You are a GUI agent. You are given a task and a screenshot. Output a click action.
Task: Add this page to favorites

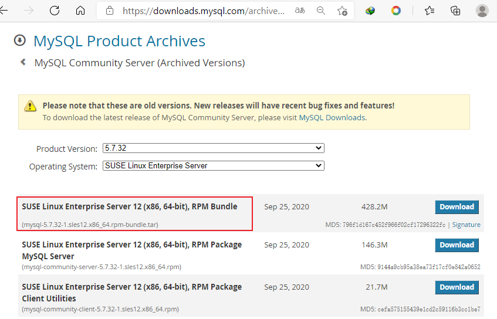tap(342, 11)
